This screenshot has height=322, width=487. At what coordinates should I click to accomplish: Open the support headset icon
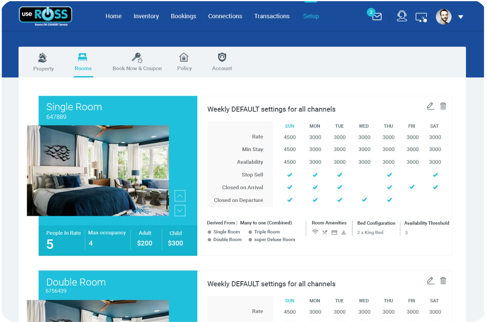[x=402, y=16]
